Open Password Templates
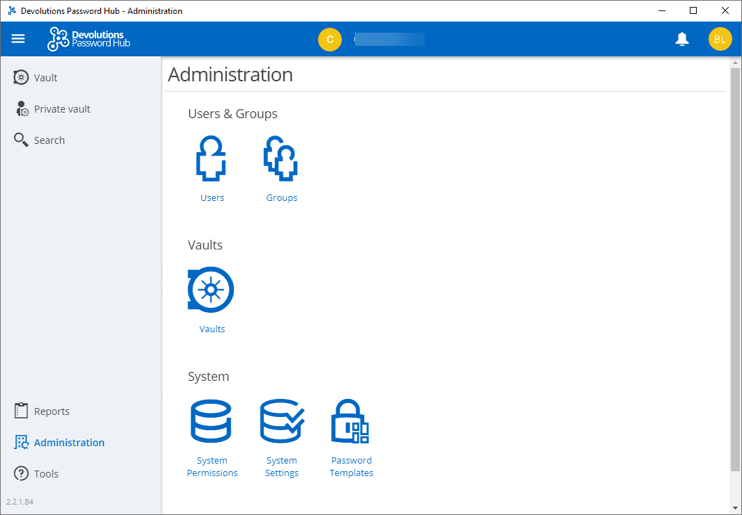Viewport: 742px width, 515px height. [351, 420]
